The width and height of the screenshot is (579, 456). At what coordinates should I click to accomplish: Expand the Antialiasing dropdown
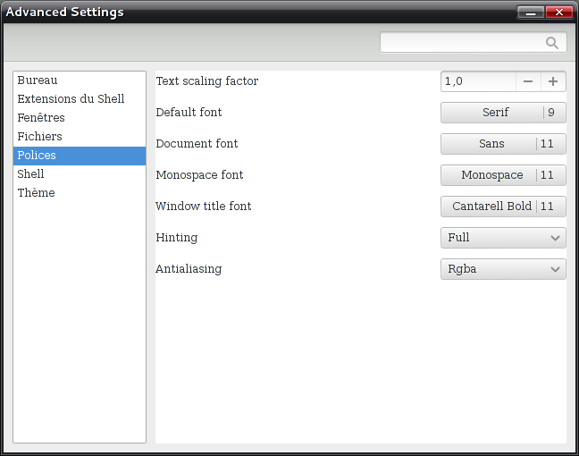503,269
